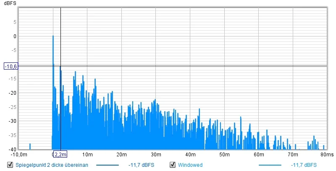Click the -35 dB vertical axis label
The image size is (336, 171).
[13, 135]
